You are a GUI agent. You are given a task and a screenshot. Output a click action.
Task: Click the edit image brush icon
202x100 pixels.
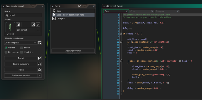point(38,24)
